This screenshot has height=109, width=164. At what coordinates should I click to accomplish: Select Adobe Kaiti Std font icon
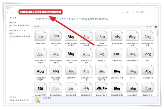pyautogui.click(x=147, y=36)
